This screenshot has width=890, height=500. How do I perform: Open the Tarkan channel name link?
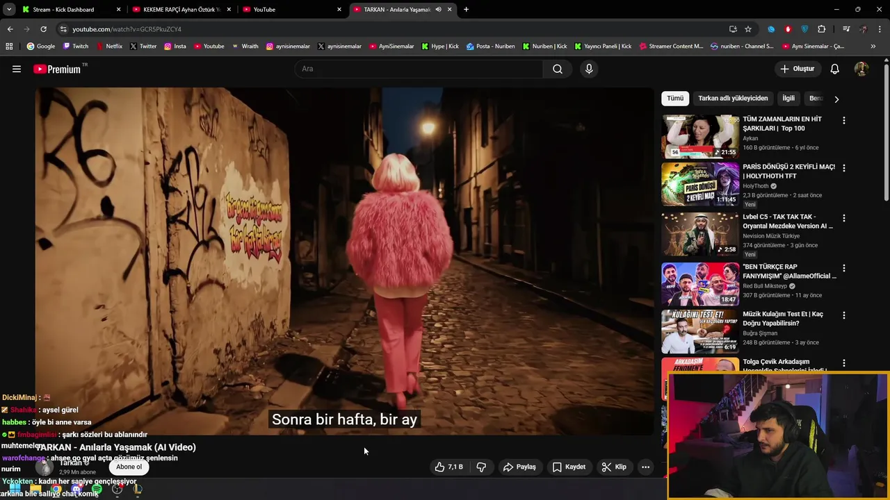71,463
